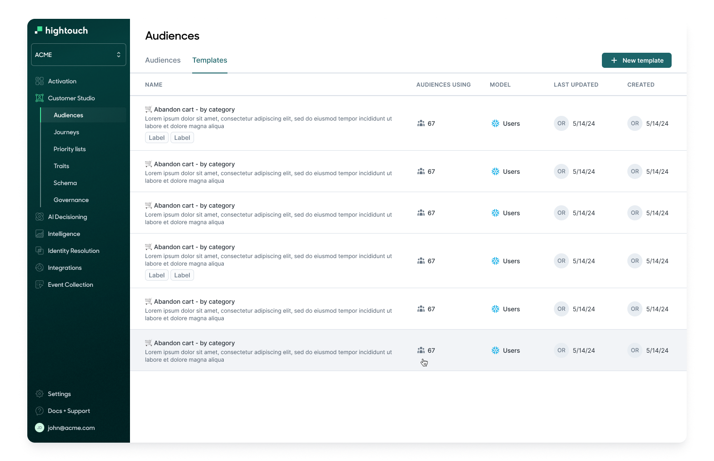Screen dimensions: 714x461
Task: Click the New template button
Action: tap(636, 60)
